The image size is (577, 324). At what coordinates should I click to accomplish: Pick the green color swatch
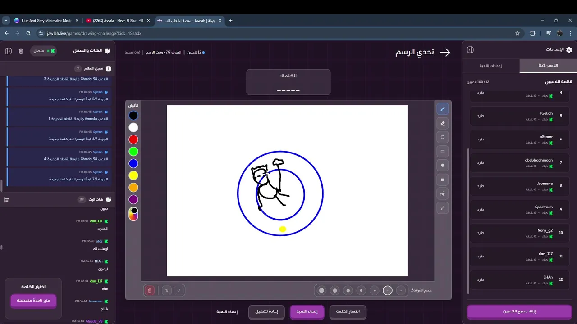[x=133, y=152]
